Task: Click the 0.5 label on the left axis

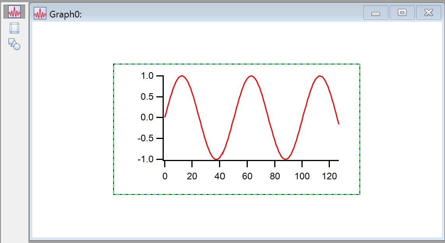Action: [x=147, y=97]
